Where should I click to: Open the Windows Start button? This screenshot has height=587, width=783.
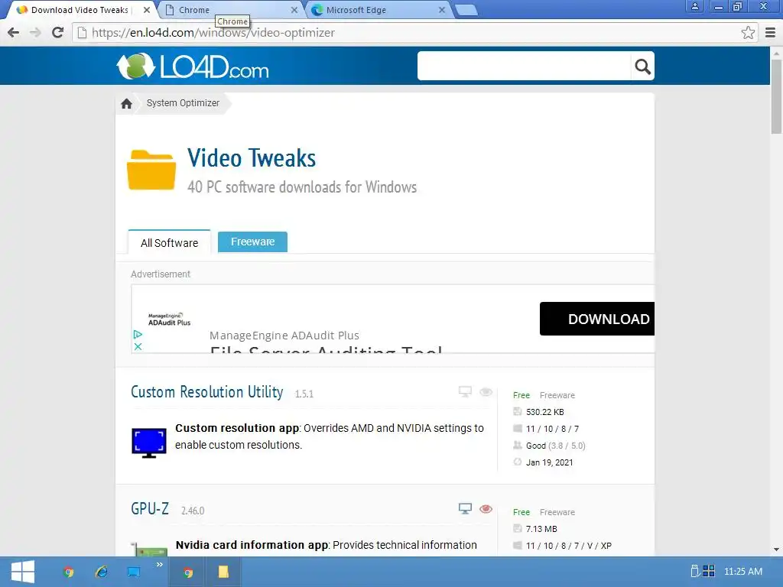pos(23,572)
